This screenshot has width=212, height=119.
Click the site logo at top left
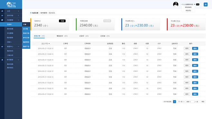click(x=11, y=5)
